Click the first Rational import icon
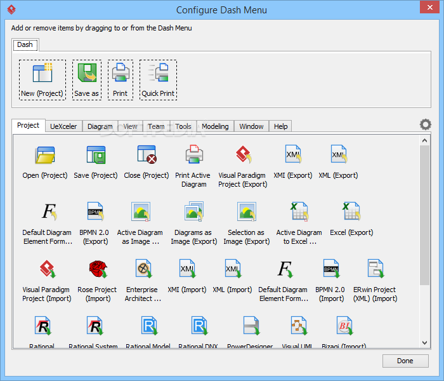Viewport: 444px width, 381px height. click(43, 326)
